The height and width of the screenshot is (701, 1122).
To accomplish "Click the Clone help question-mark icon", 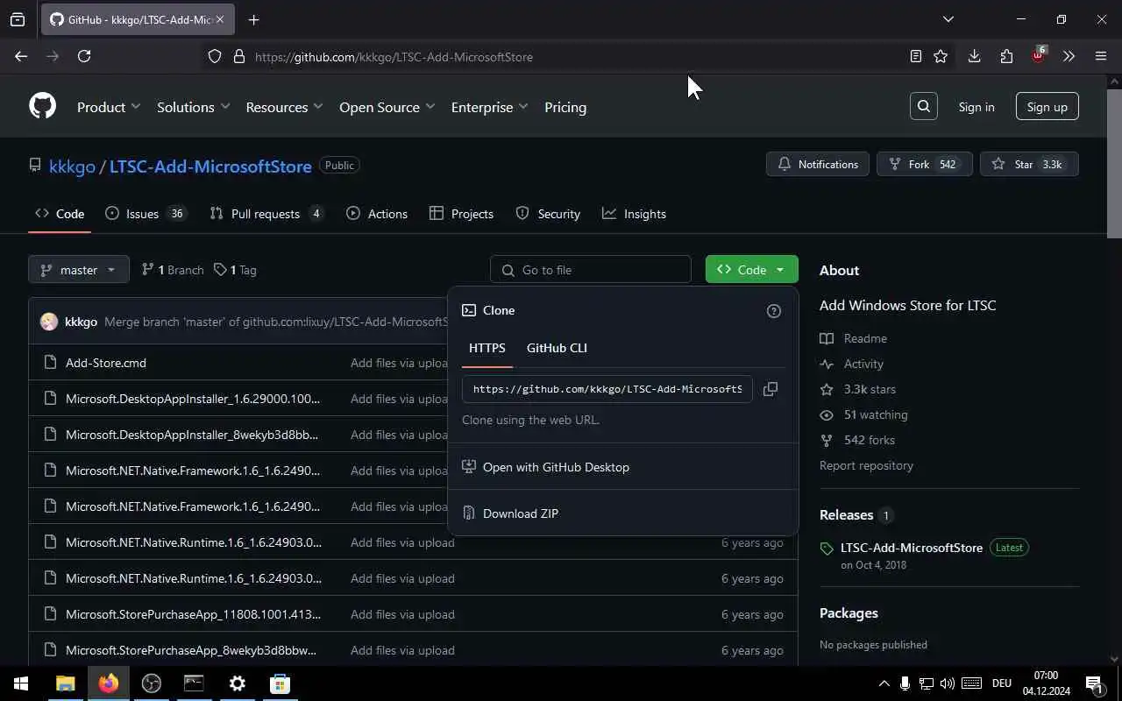I will (x=774, y=311).
